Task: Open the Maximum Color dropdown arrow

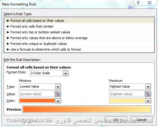Action: tap(148, 101)
